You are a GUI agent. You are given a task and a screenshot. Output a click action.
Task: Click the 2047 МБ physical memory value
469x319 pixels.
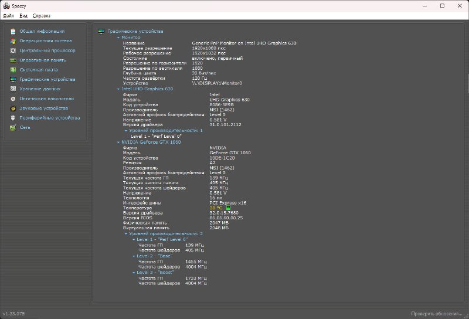(x=219, y=223)
